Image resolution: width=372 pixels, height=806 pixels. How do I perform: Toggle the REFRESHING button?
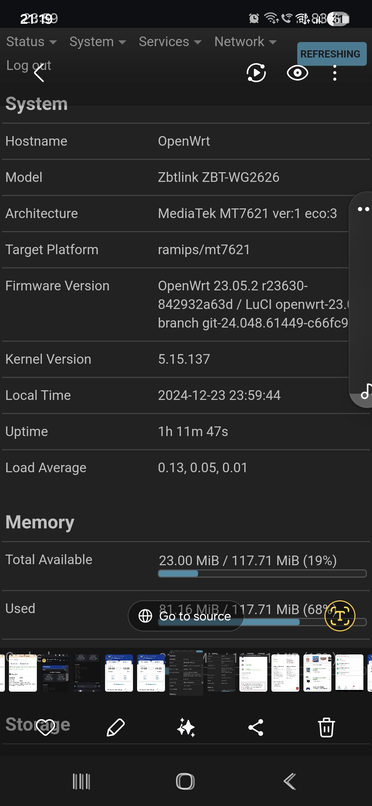[x=331, y=54]
